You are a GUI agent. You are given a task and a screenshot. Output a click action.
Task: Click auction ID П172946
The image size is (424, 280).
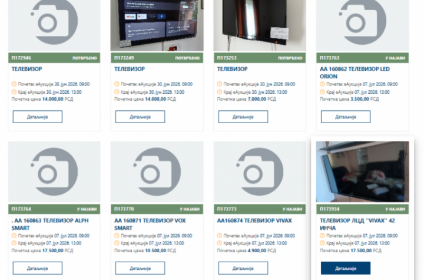[x=21, y=58]
